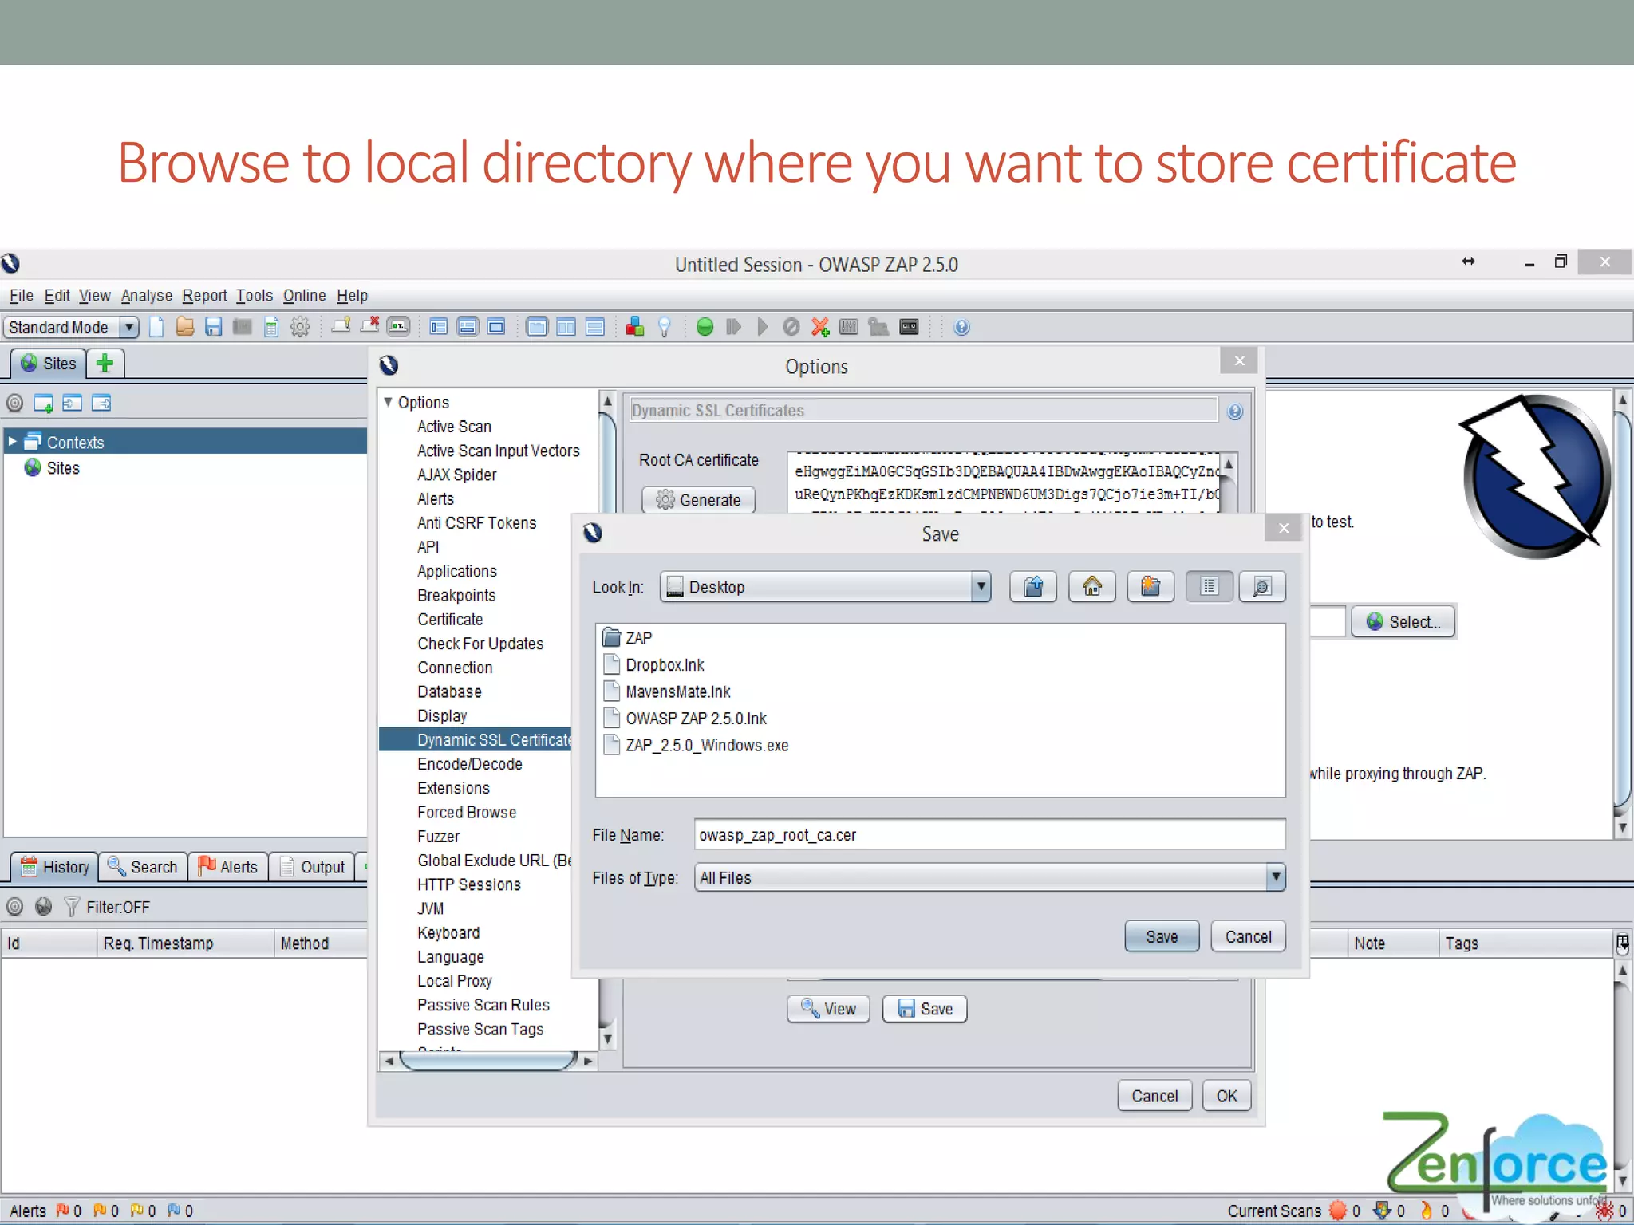The height and width of the screenshot is (1225, 1634).
Task: Select ZAP_2.5.0_Windows.exe in the file list
Action: (696, 746)
